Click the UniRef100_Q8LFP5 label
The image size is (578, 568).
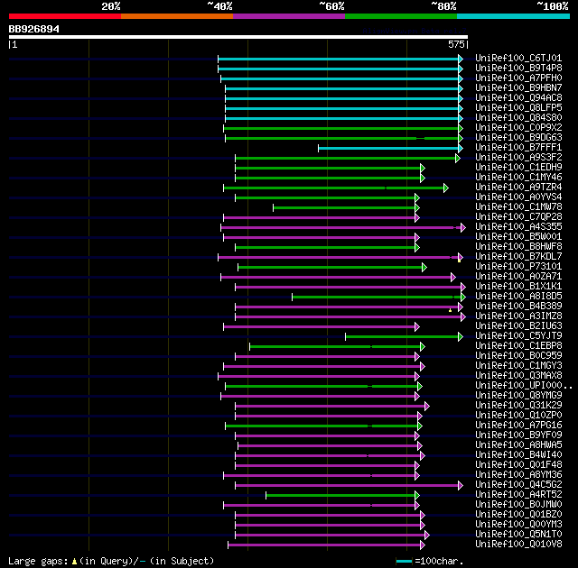[518, 108]
